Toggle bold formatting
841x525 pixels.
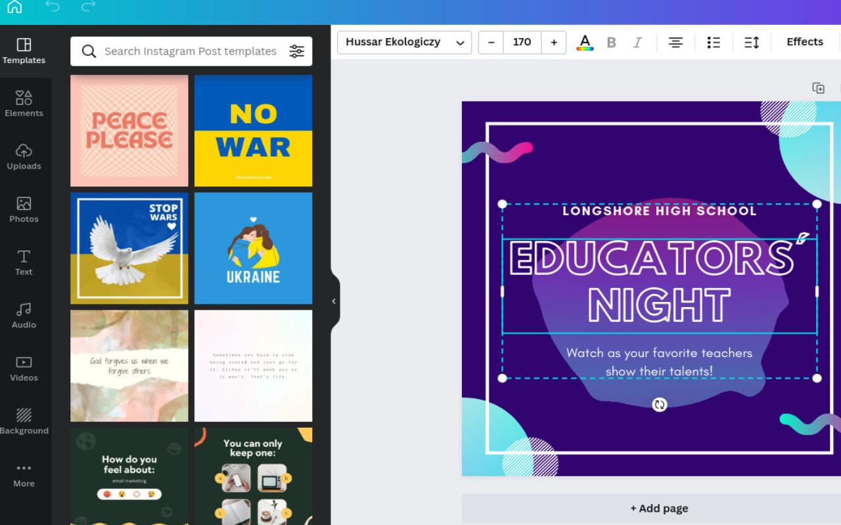tap(611, 43)
